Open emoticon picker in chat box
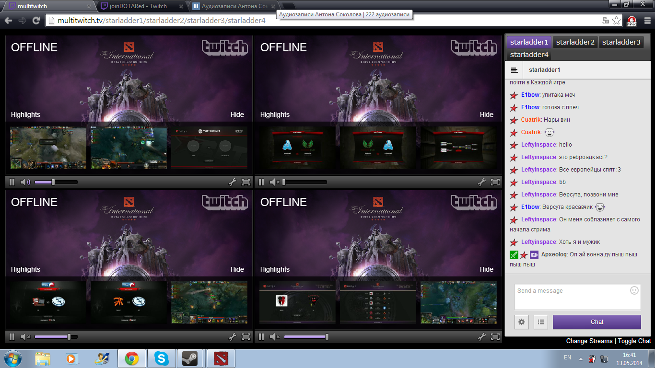This screenshot has height=368, width=655. pos(634,290)
